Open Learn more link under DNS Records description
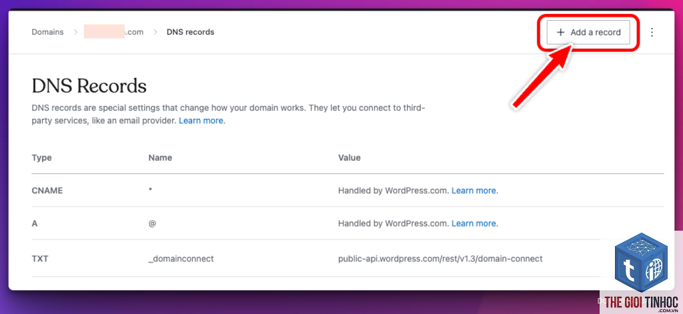 point(201,121)
